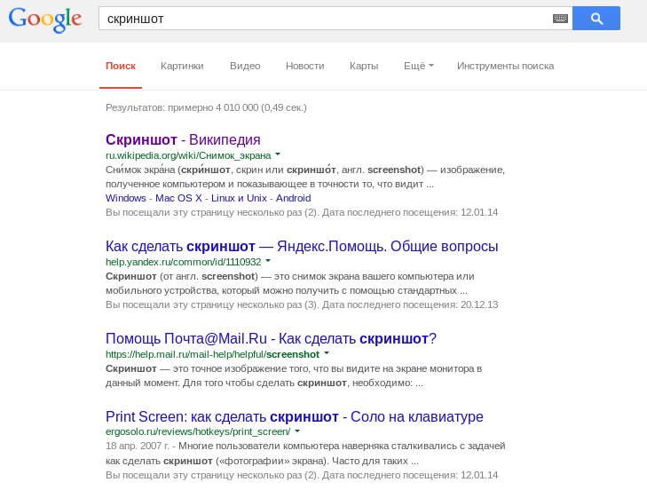This screenshot has height=498, width=647.
Task: Click the https://help.mail.ru/mail-help/helpful/screenshot URL text
Action: pyautogui.click(x=212, y=354)
